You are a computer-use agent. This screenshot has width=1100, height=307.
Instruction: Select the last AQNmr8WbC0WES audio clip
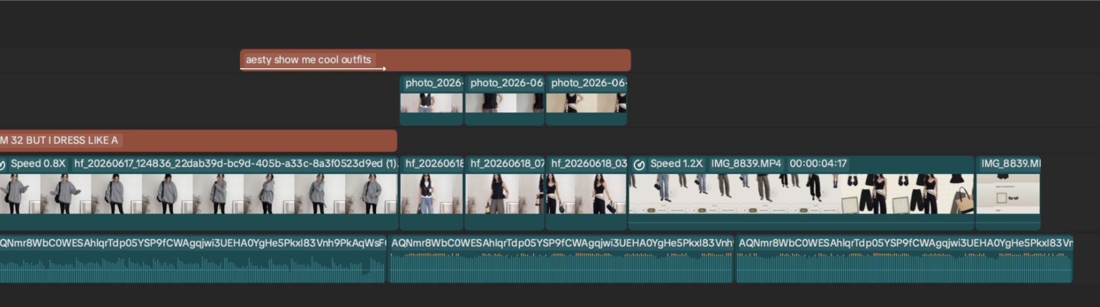click(904, 259)
